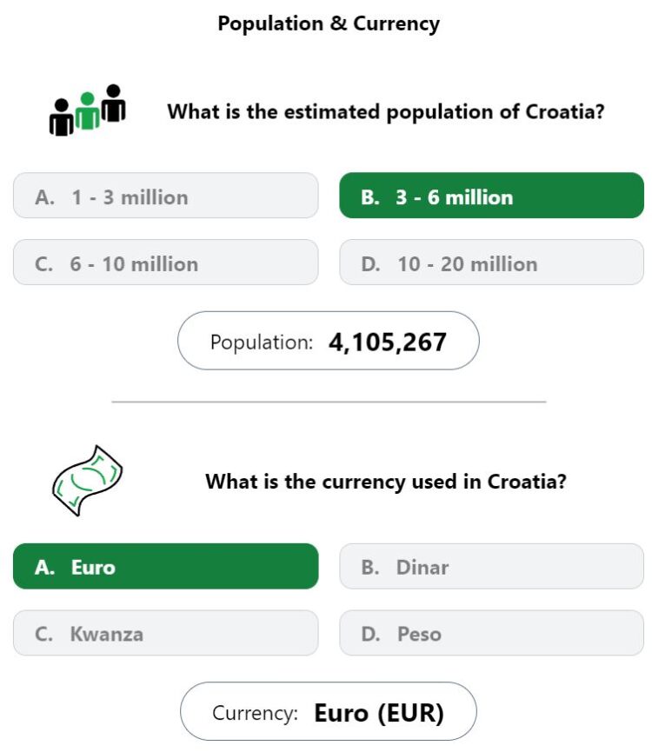Click the Population 4,105,267 result pill
Screen dimensions: 652x752
[329, 341]
